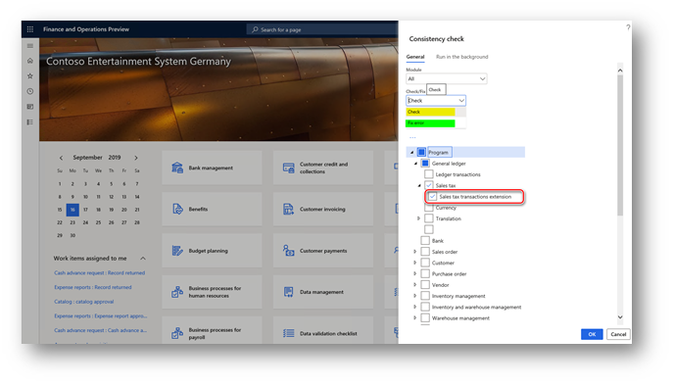The height and width of the screenshot is (385, 673).
Task: Click the Search for a page field
Action: (322, 29)
